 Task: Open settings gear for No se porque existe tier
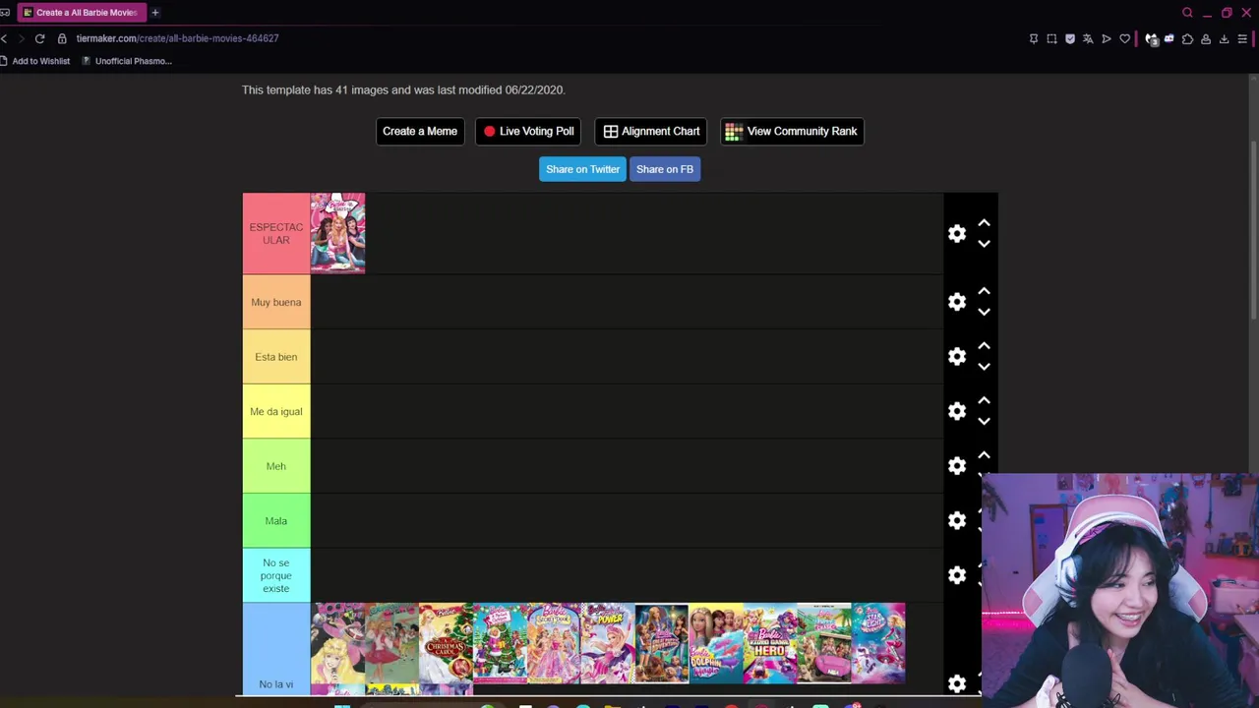pyautogui.click(x=957, y=575)
